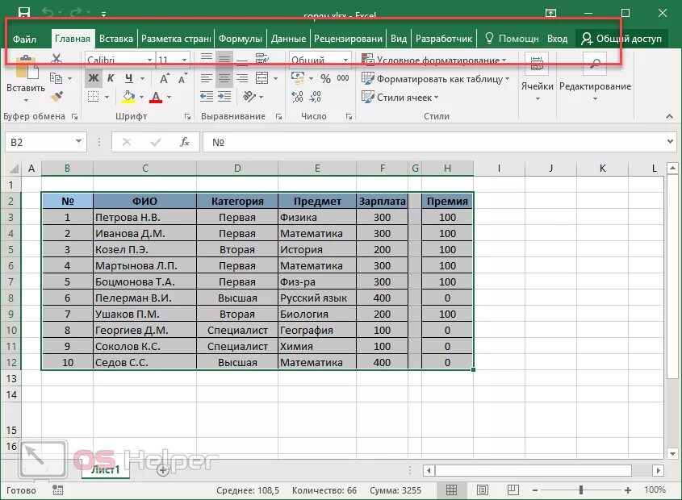Viewport: 682px width, 500px height.
Task: Open the Файл tab
Action: point(24,40)
